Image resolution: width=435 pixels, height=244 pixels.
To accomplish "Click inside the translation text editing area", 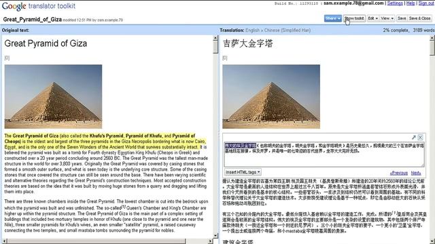I will tap(324, 155).
